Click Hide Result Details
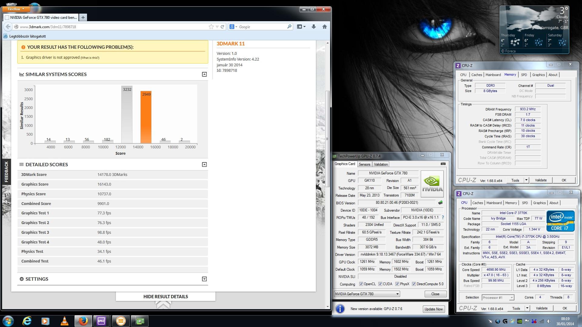The width and height of the screenshot is (582, 327). click(x=166, y=296)
